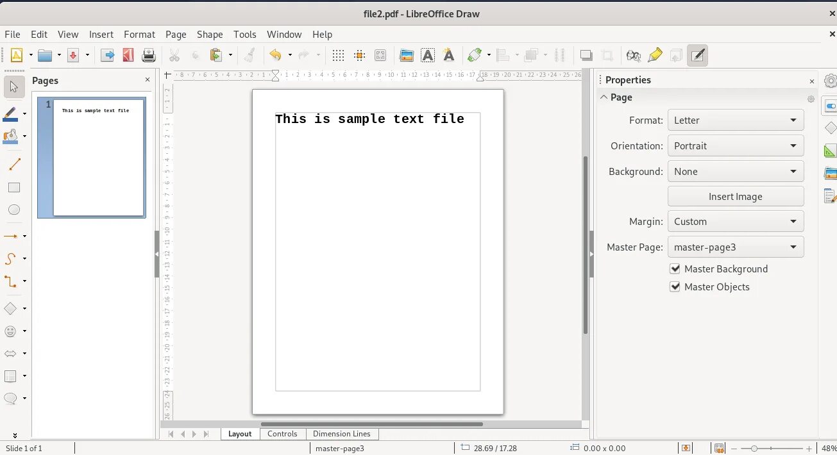Close the Properties sidebar deck
Screen dimensions: 837x455
coord(811,81)
